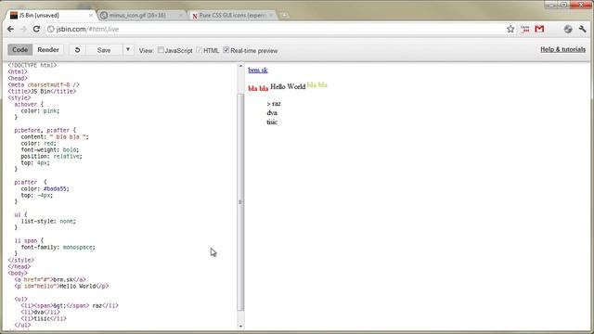Click the 'content: " bla bla ";' line
This screenshot has height=334, width=594.
click(55, 136)
